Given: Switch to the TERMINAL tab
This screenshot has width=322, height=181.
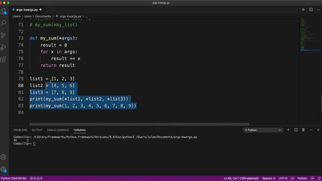Looking at the screenshot, I should click(x=79, y=130).
